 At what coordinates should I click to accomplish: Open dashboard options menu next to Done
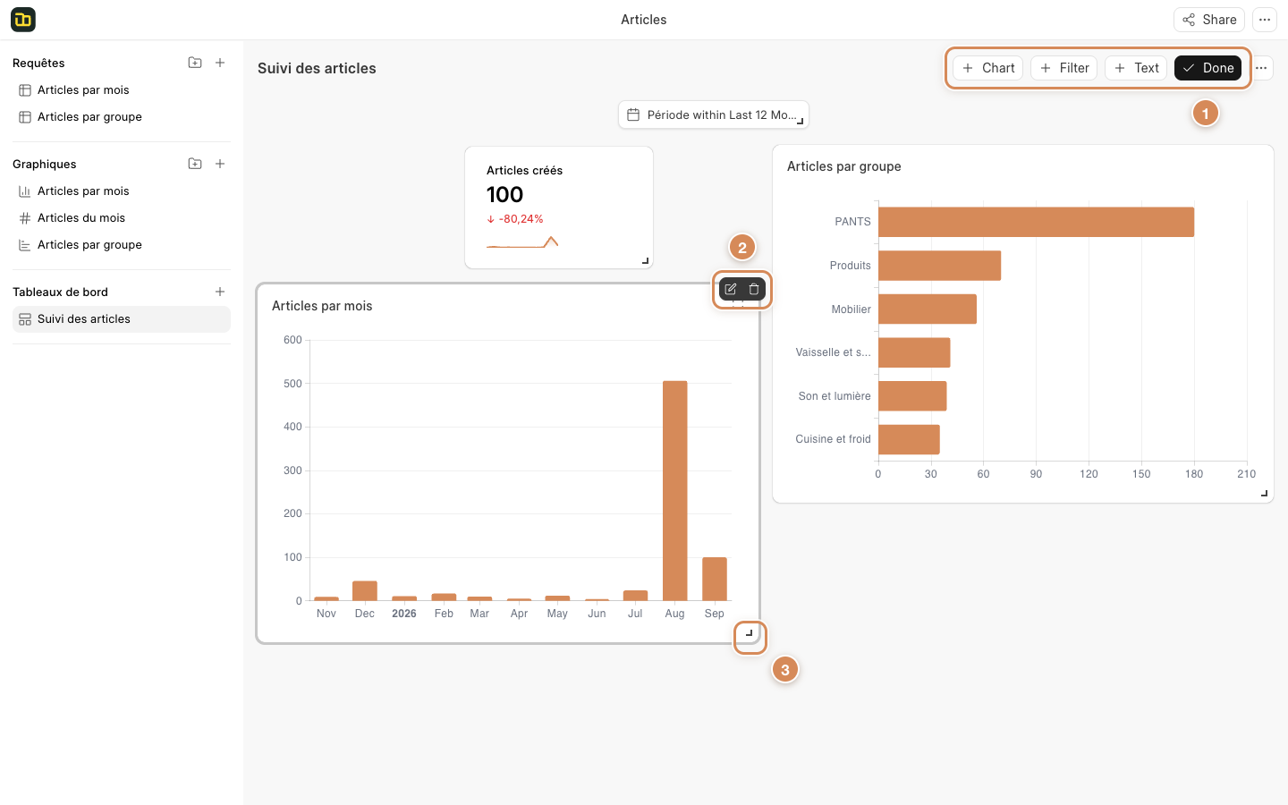[x=1261, y=68]
